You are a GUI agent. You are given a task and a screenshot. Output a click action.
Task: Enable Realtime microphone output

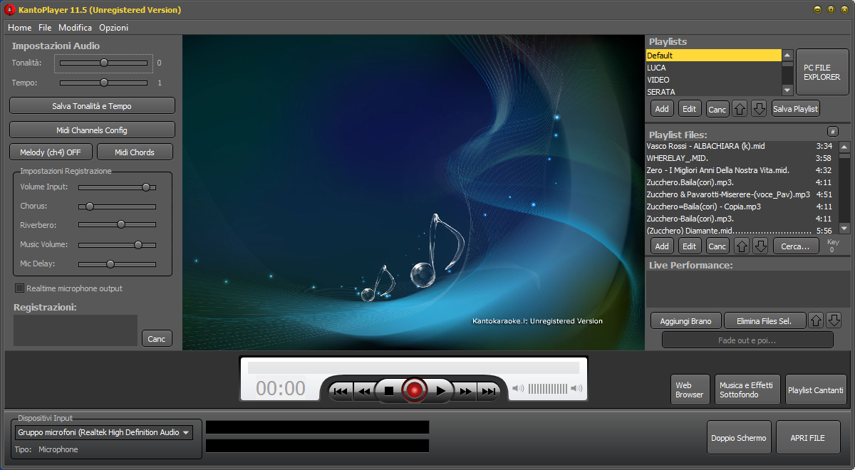[19, 288]
